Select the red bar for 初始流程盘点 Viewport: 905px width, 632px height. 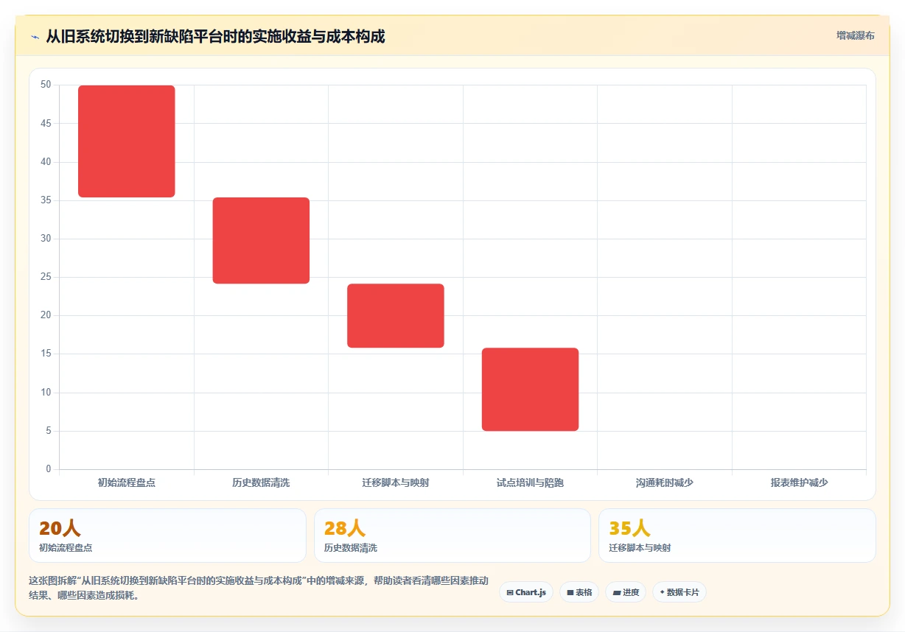point(127,141)
